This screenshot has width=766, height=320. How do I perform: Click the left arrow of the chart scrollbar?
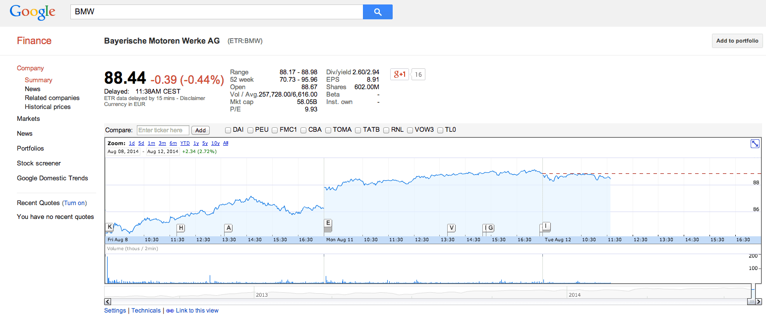108,301
